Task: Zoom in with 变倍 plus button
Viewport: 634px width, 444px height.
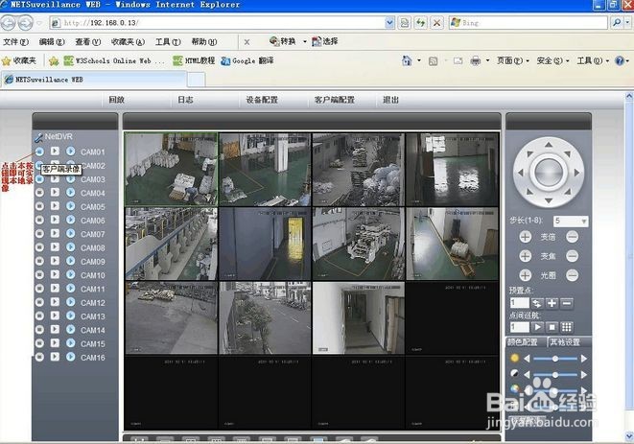Action: 526,237
